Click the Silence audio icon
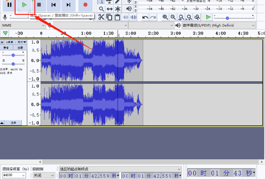Image resolution: width=265 pixels, height=179 pixels. [134, 17]
